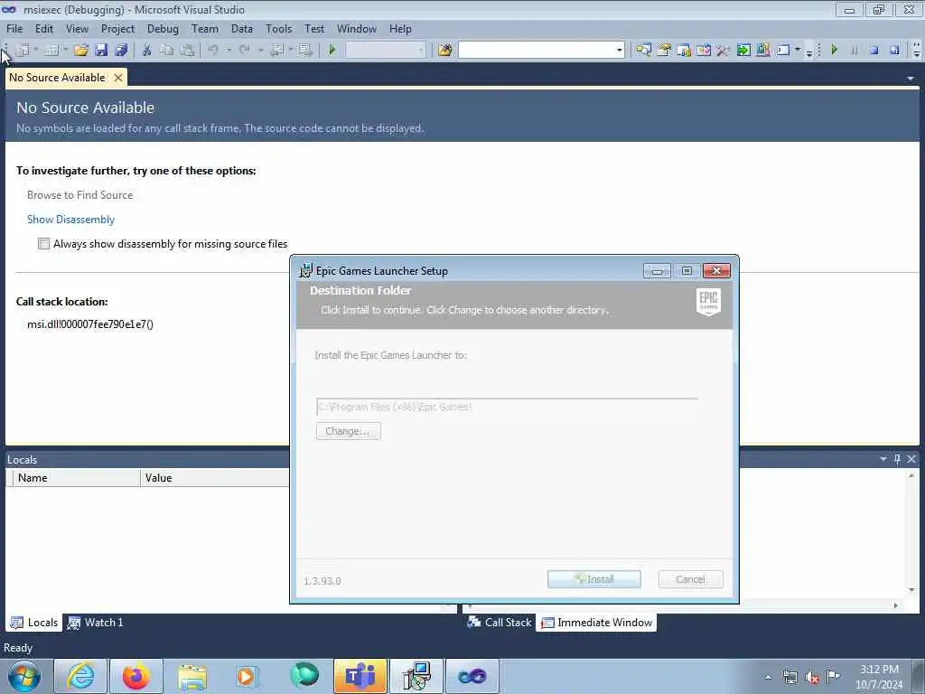The width and height of the screenshot is (925, 694).
Task: Open the Properties Window toolbar icon
Action: pos(664,51)
